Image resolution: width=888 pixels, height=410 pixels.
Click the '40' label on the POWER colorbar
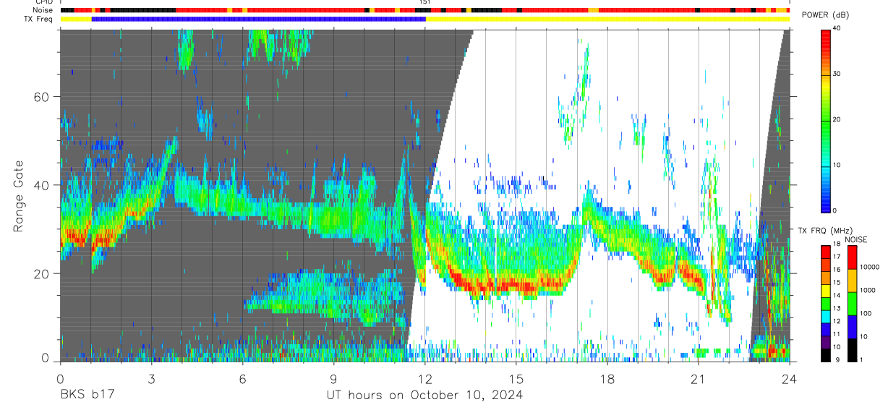tap(838, 30)
